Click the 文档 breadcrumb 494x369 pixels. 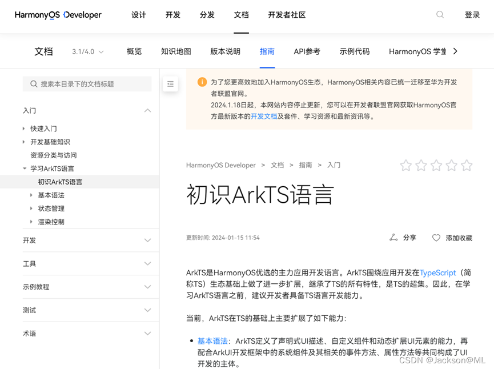click(x=277, y=165)
